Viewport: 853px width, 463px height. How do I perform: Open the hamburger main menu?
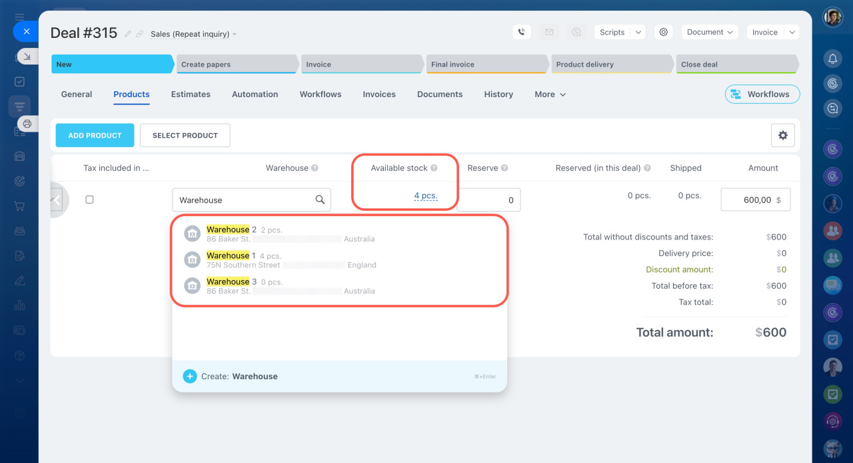(x=19, y=17)
